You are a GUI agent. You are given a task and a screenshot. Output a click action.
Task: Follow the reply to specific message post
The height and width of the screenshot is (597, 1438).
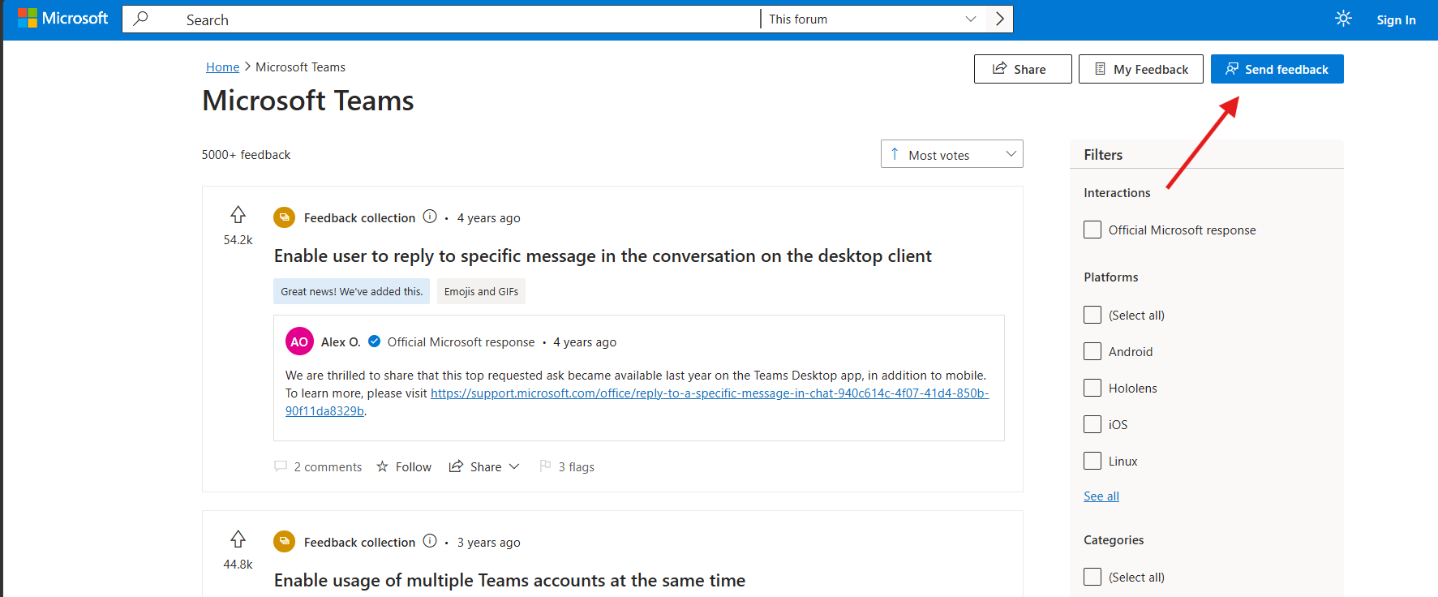coord(404,466)
